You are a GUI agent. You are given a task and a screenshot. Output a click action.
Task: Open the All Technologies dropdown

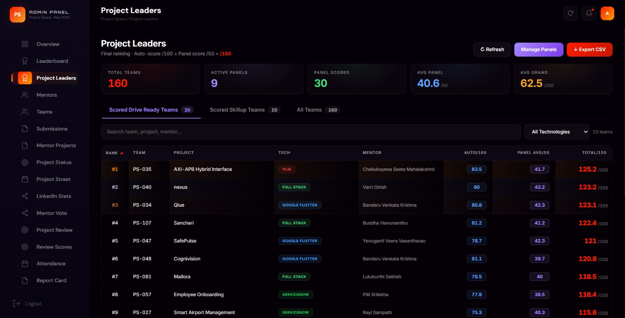[557, 132]
